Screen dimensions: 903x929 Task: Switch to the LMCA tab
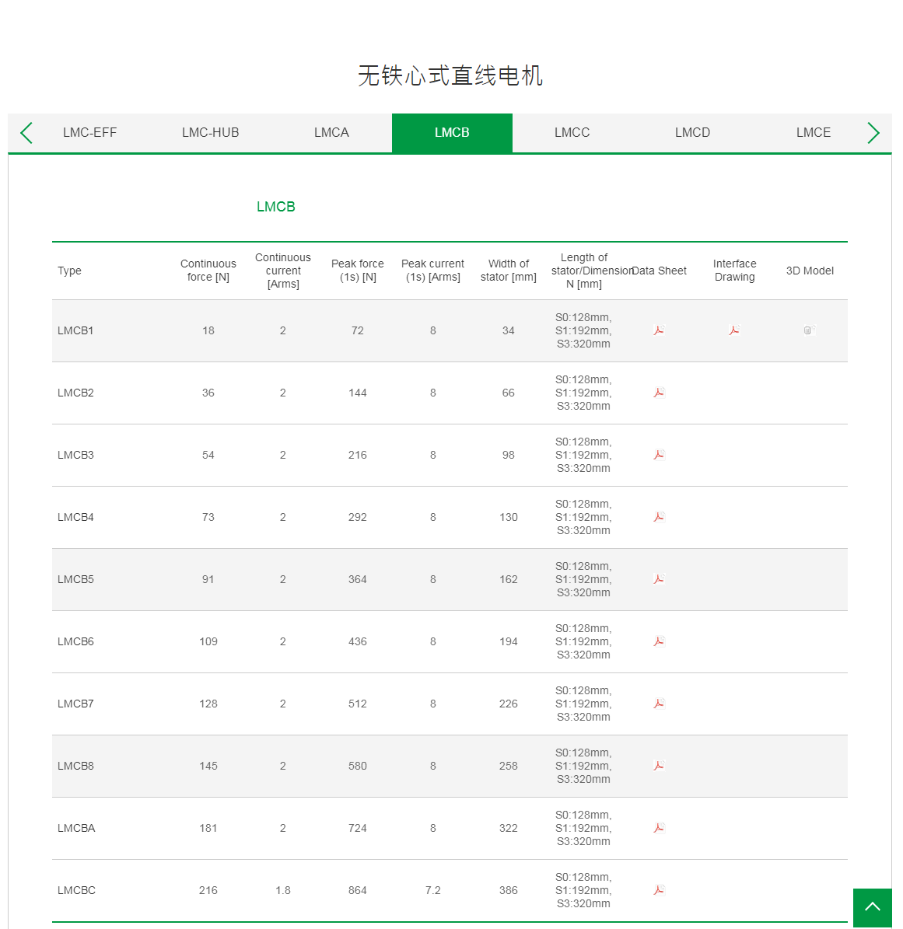331,133
